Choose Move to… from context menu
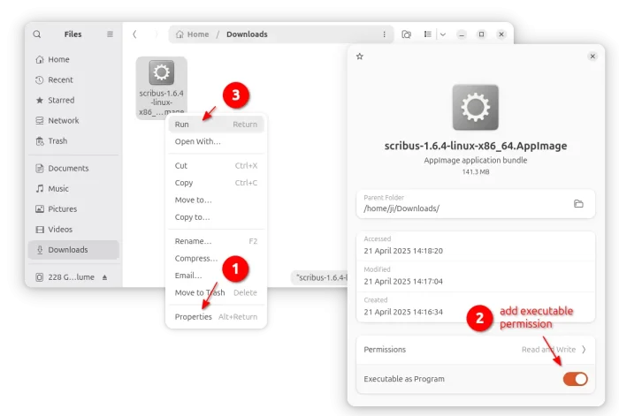The width and height of the screenshot is (619, 416). (x=216, y=200)
